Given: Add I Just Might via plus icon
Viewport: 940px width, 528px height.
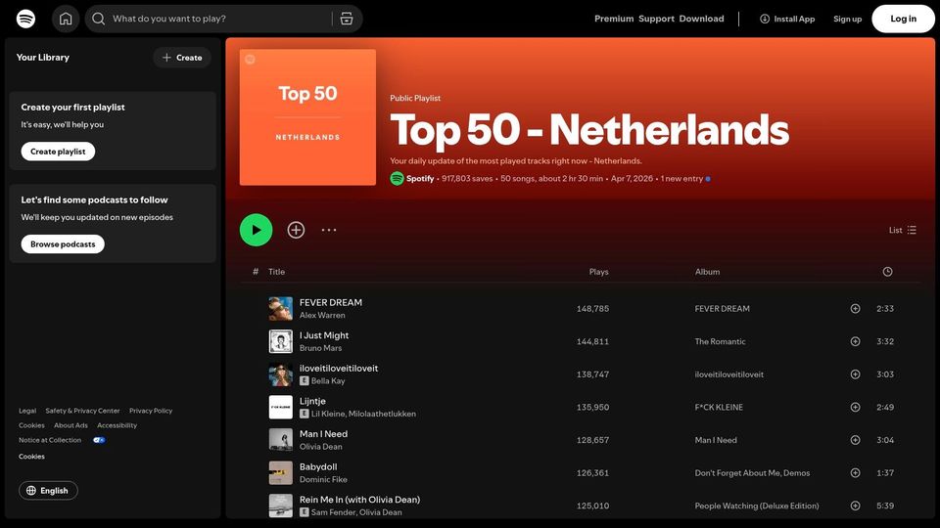Looking at the screenshot, I should coord(855,341).
